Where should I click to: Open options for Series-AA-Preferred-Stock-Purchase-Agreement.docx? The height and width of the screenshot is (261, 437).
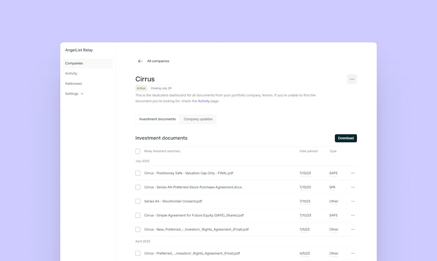coord(353,187)
